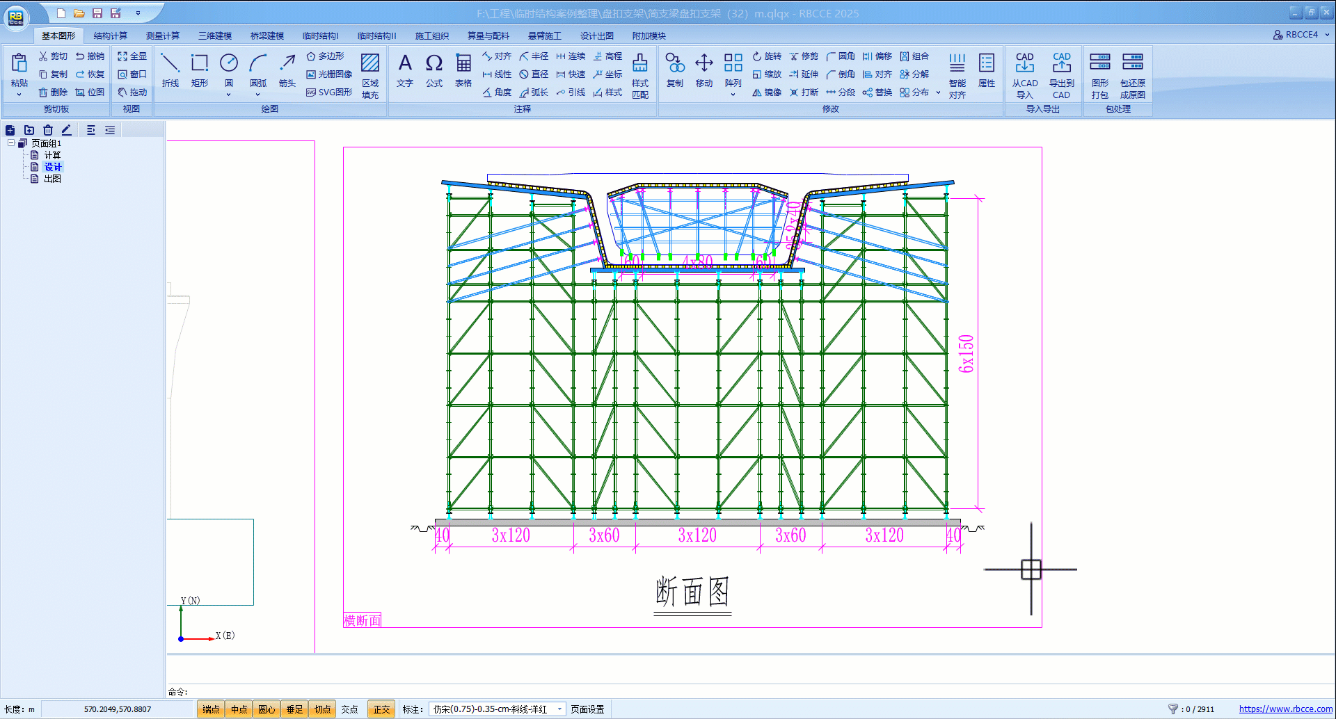The width and height of the screenshot is (1336, 719).
Task: Click the 移动 move tool
Action: (x=704, y=70)
